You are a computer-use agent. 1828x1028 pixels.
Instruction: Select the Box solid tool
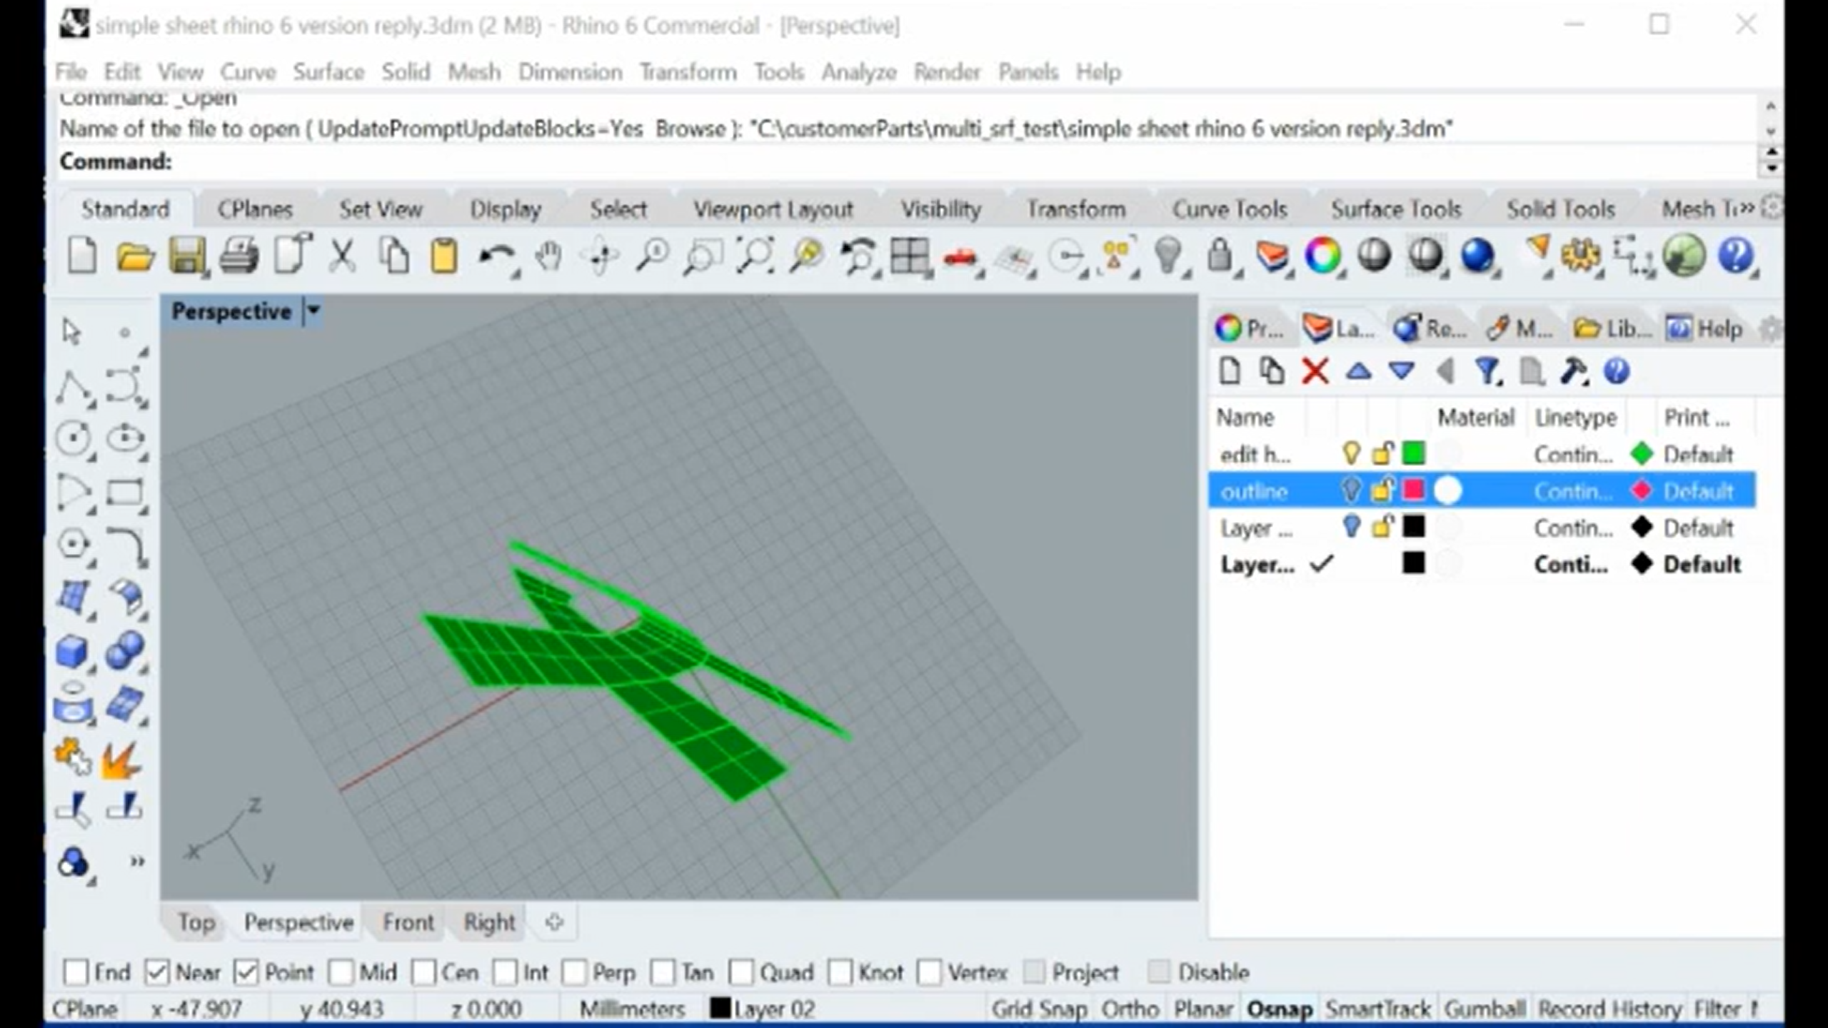(72, 651)
